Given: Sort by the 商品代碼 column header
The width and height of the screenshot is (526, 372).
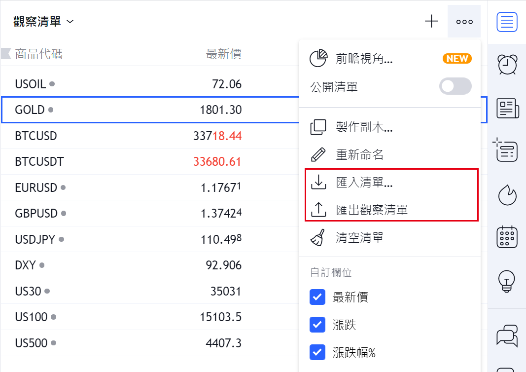Looking at the screenshot, I should [39, 54].
